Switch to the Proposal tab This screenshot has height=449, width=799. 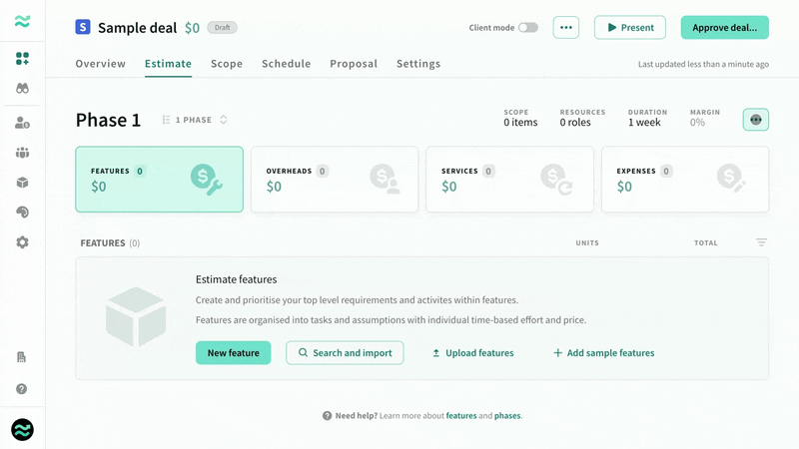point(354,64)
